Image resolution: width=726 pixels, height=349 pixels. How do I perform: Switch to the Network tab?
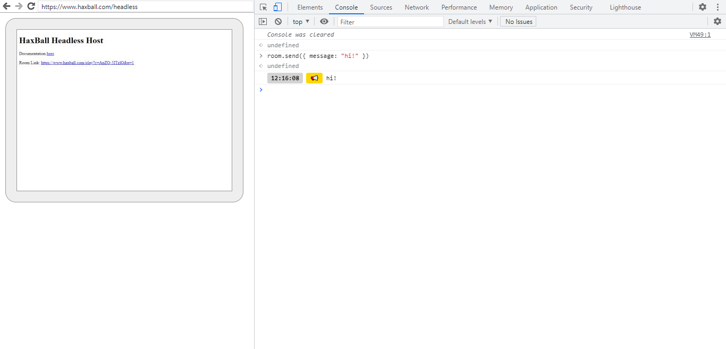pos(416,7)
